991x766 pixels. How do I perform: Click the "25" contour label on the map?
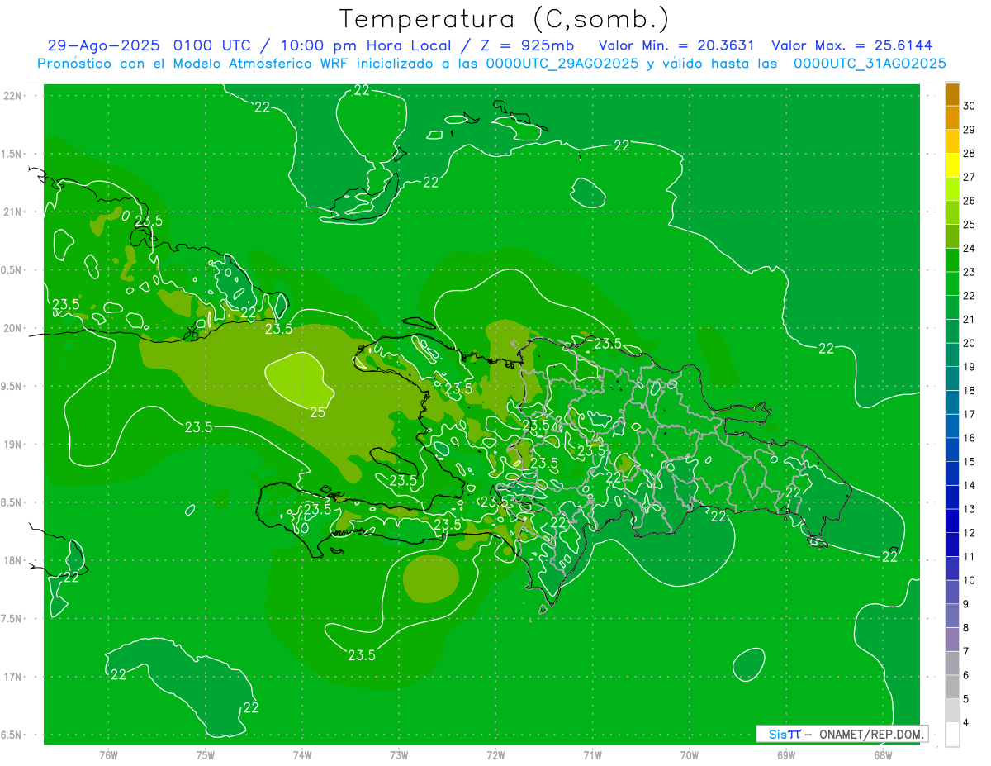pos(317,412)
